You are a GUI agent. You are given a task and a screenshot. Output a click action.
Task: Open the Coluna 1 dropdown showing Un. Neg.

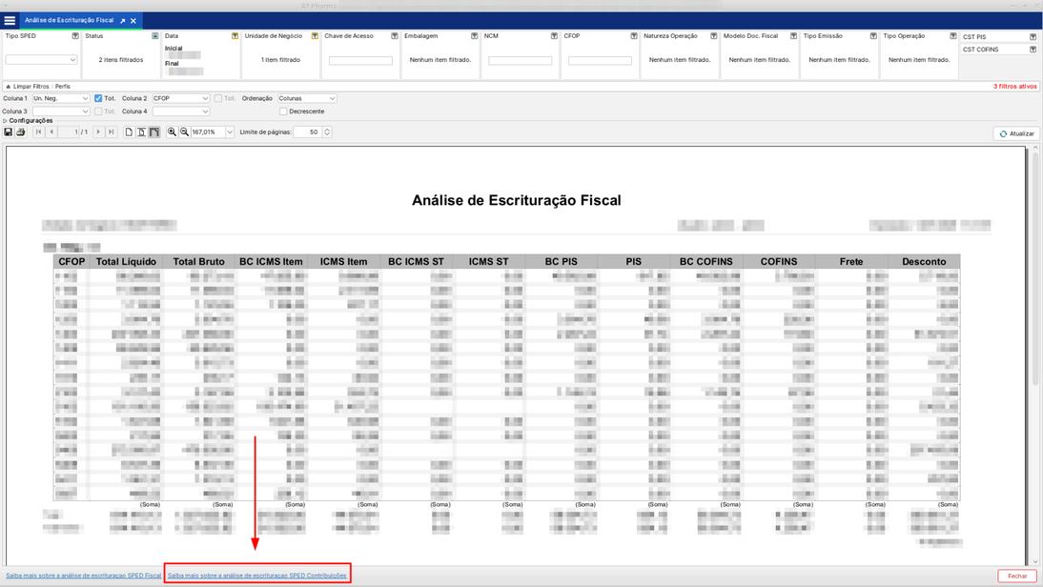click(61, 98)
